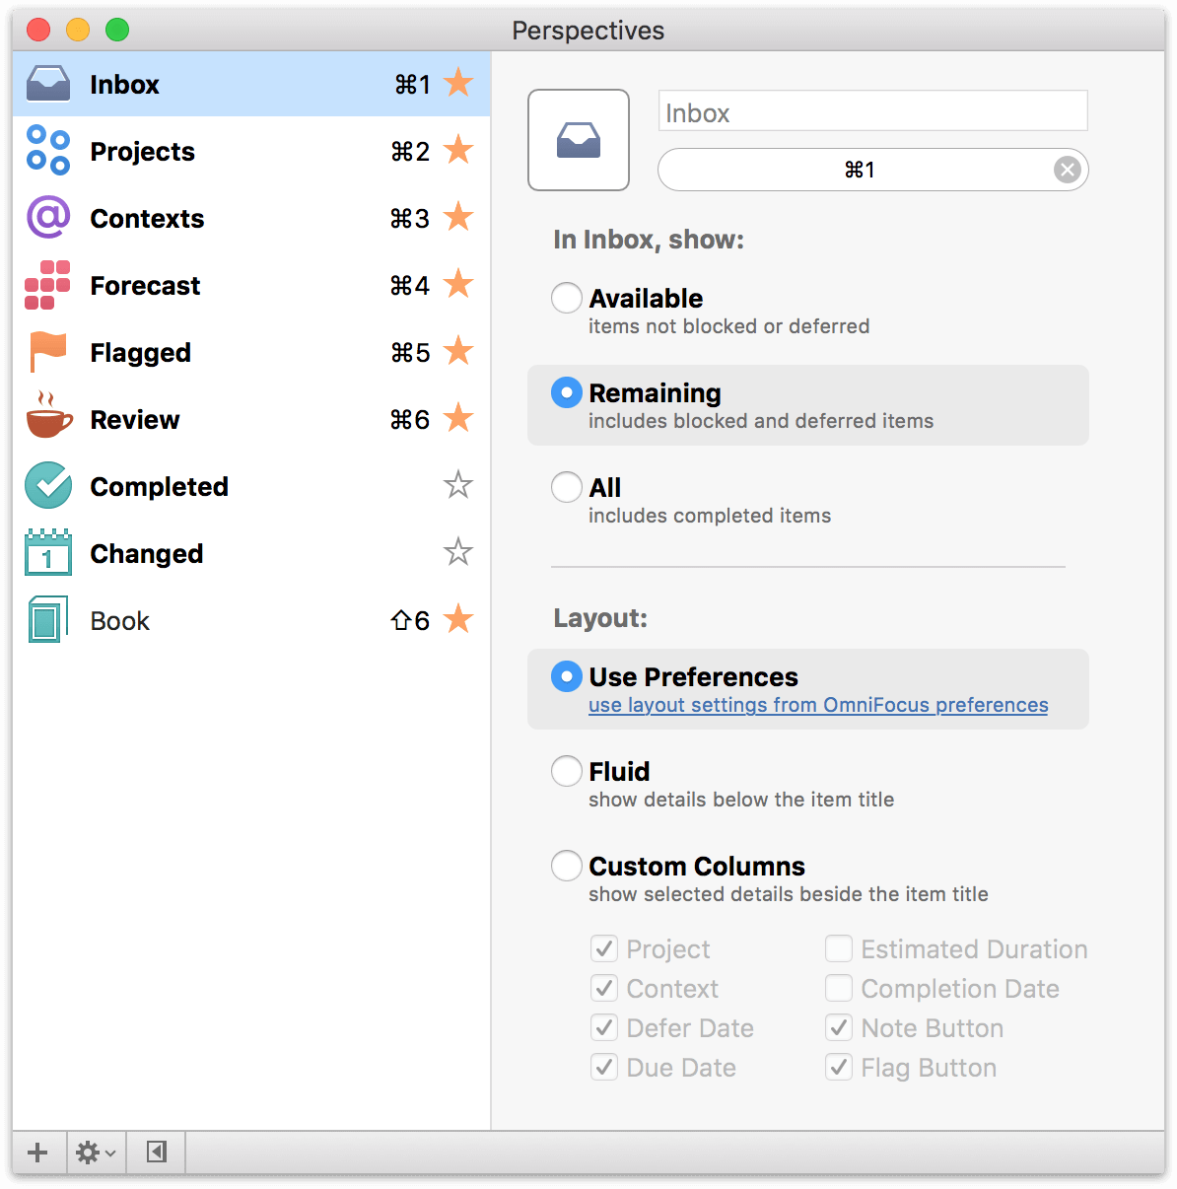Image resolution: width=1177 pixels, height=1189 pixels.
Task: Click the Book perspective icon
Action: (48, 620)
